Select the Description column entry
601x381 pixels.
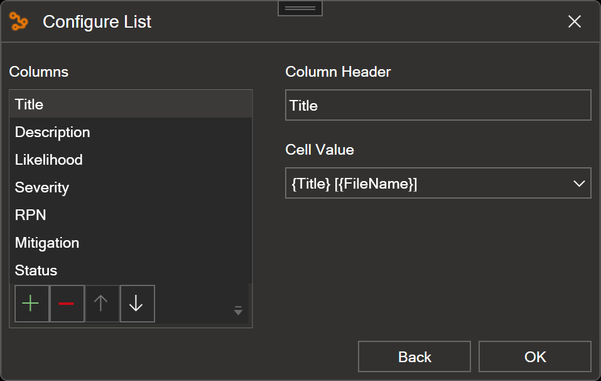click(131, 132)
